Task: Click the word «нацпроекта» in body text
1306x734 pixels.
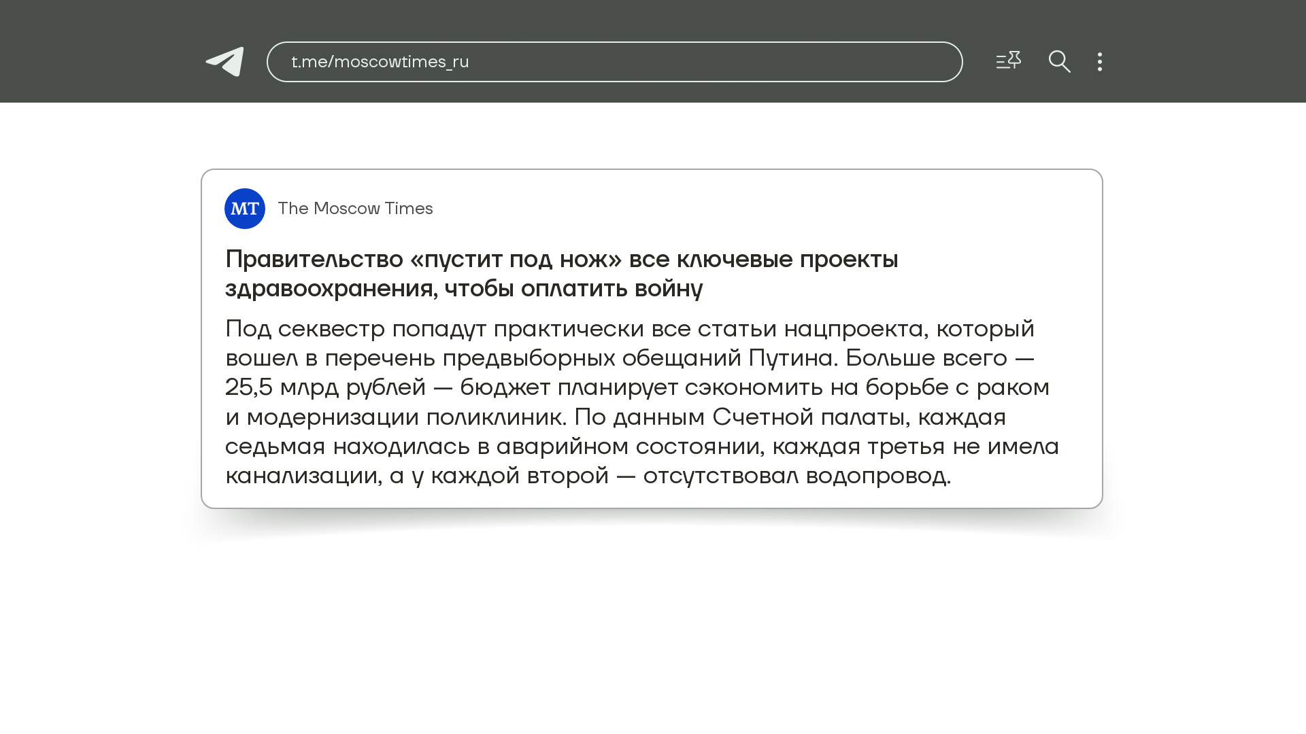Action: 856,329
